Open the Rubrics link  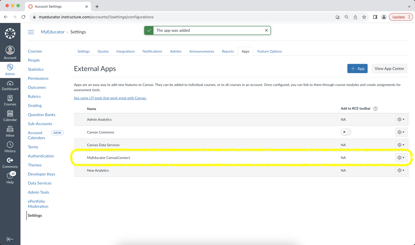click(34, 97)
